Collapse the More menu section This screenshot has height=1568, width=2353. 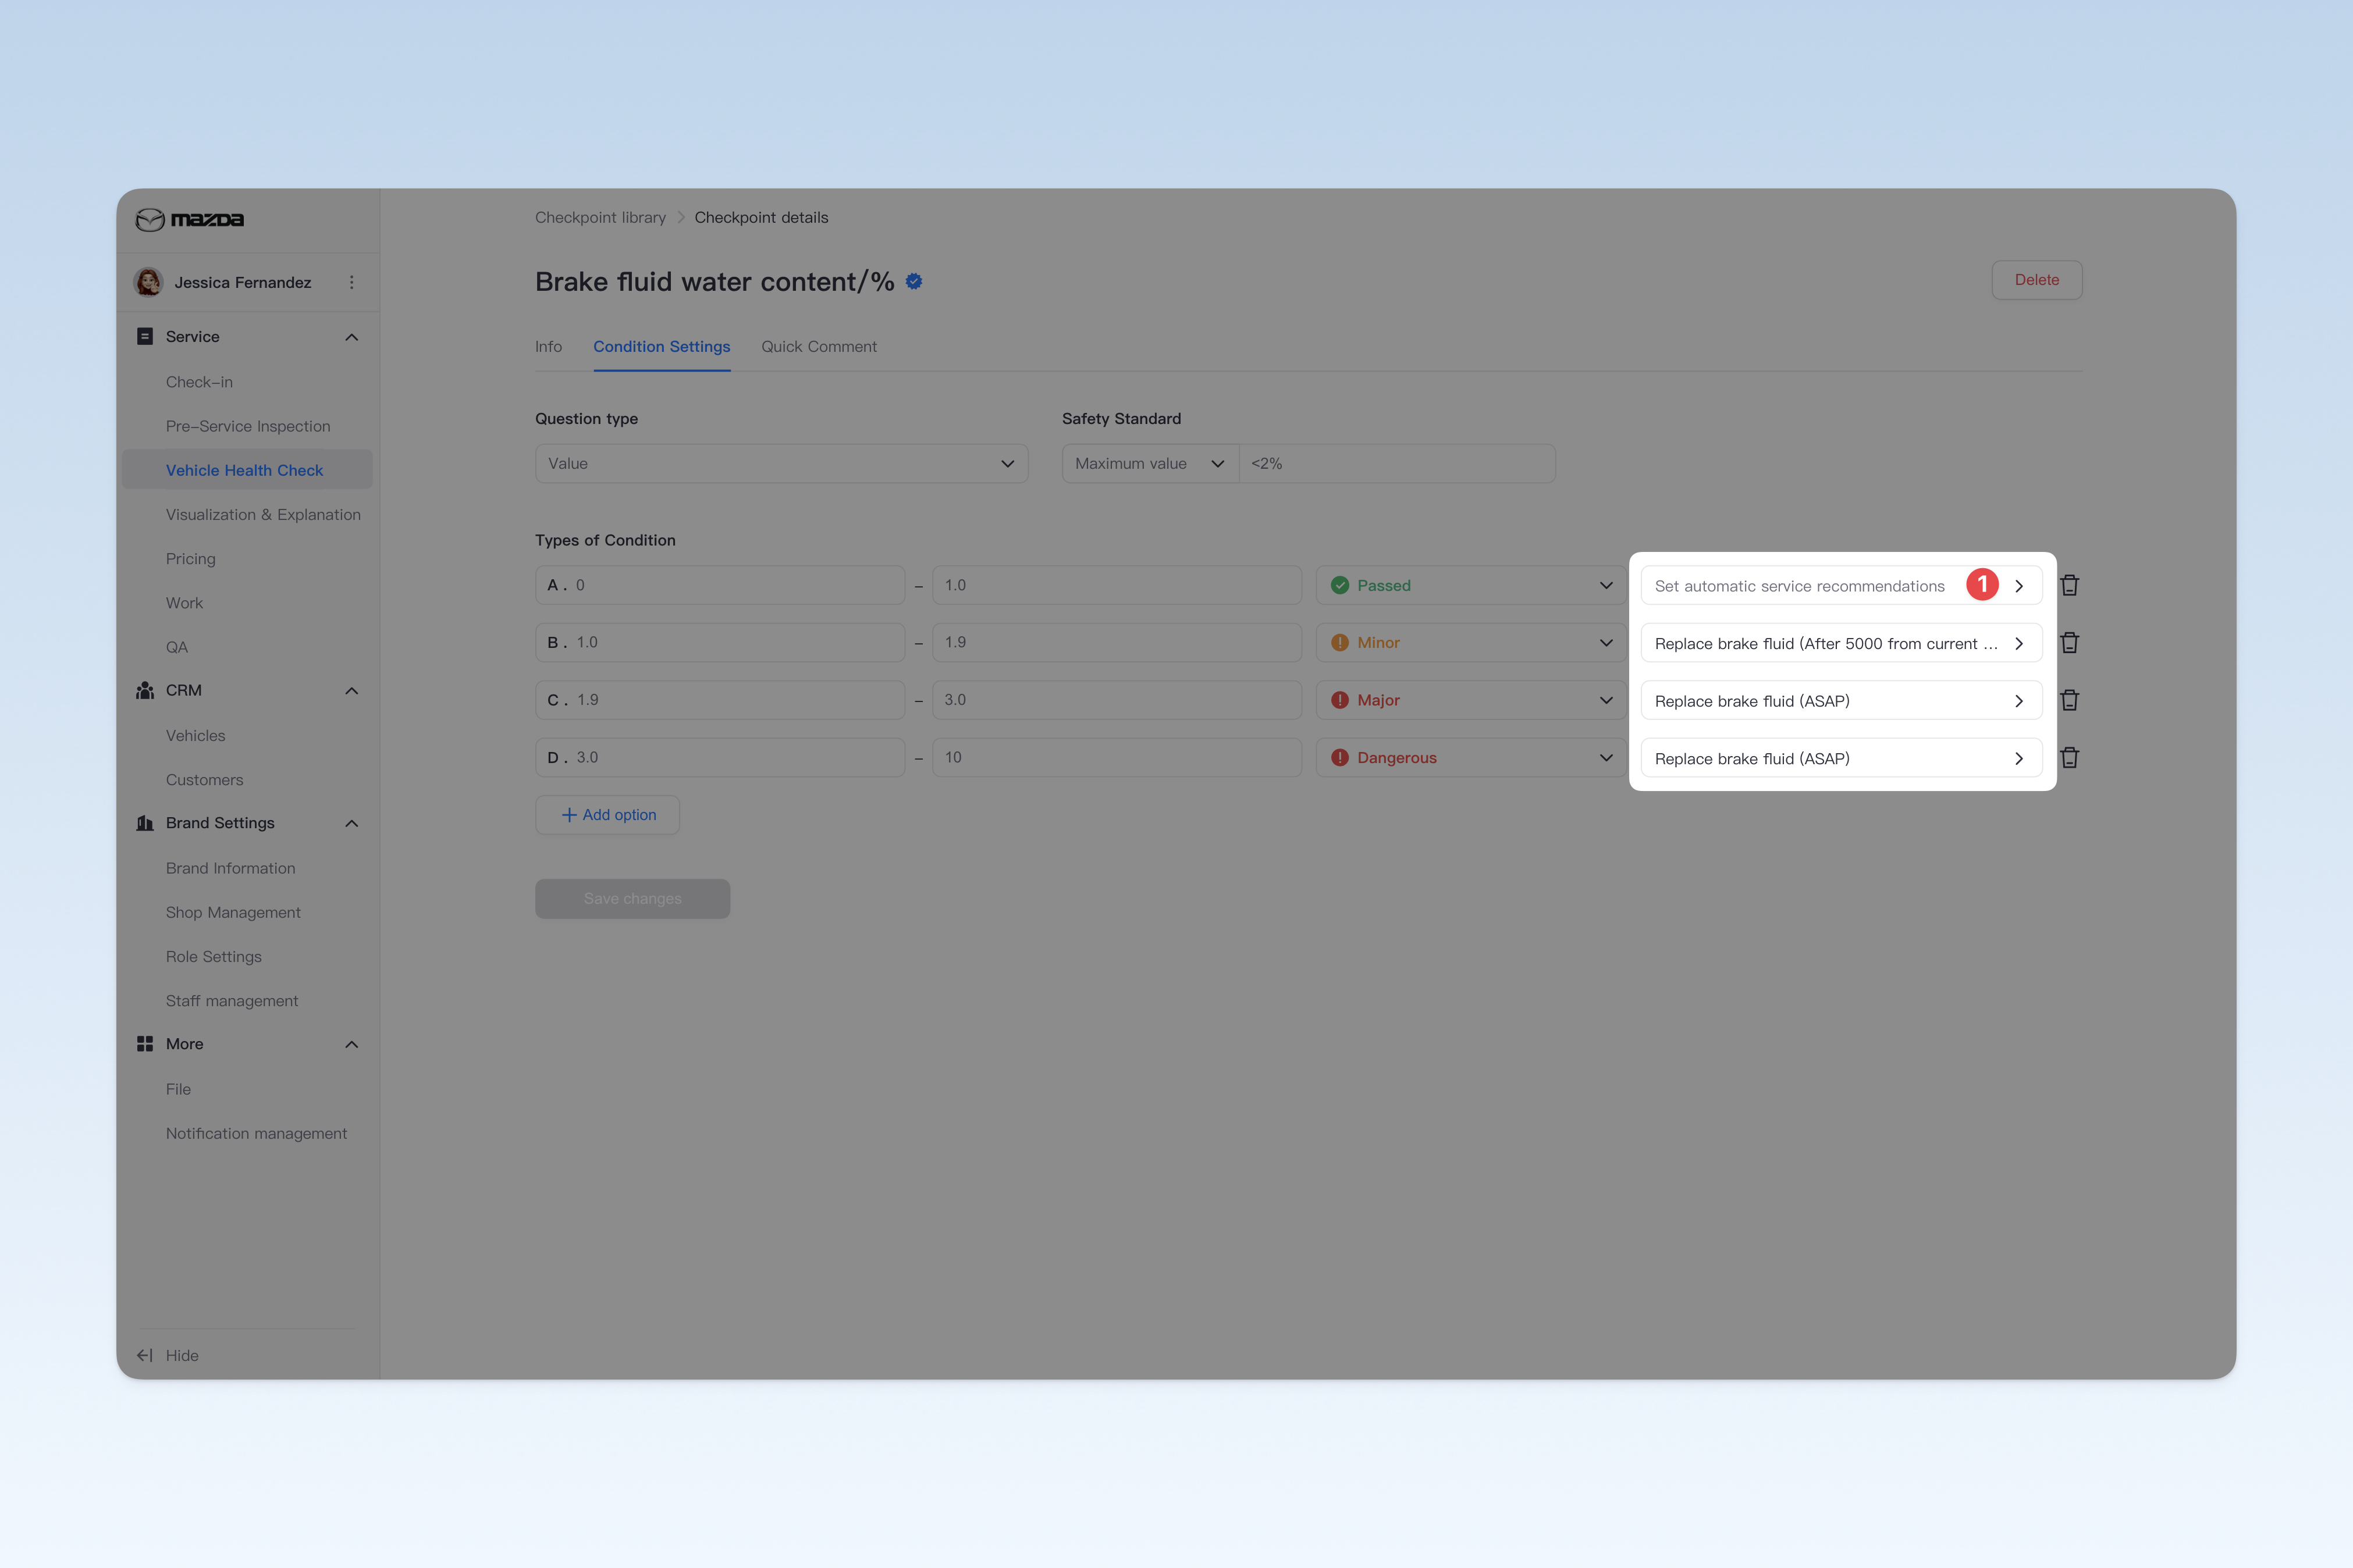(x=351, y=1044)
